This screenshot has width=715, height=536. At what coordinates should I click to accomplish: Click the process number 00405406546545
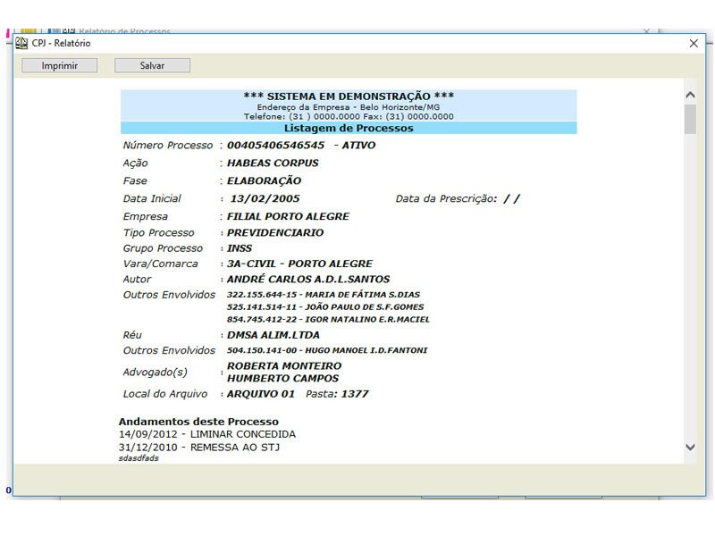click(x=275, y=146)
